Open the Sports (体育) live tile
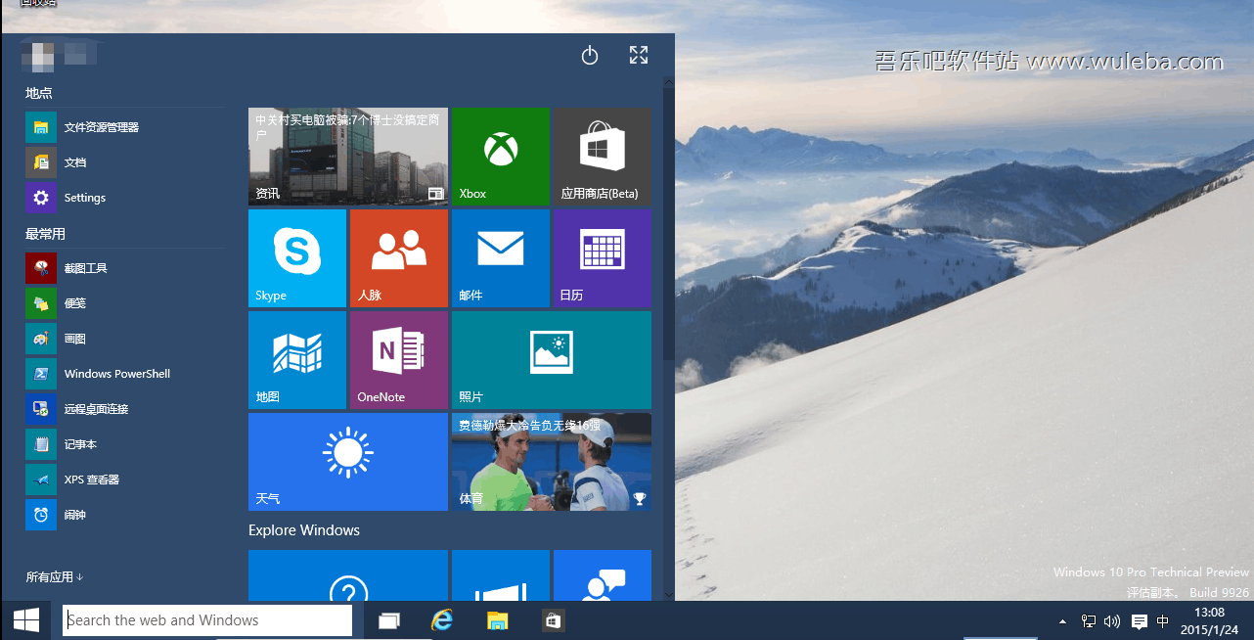This screenshot has height=640, width=1254. coord(552,462)
